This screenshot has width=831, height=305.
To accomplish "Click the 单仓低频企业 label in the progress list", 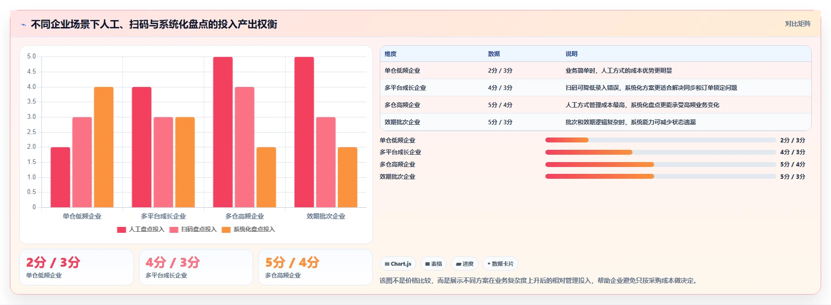I will click(398, 140).
